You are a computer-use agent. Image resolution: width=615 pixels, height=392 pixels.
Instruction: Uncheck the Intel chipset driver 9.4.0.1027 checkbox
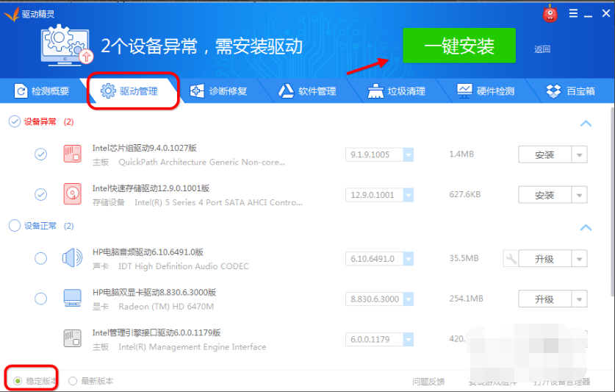(41, 154)
